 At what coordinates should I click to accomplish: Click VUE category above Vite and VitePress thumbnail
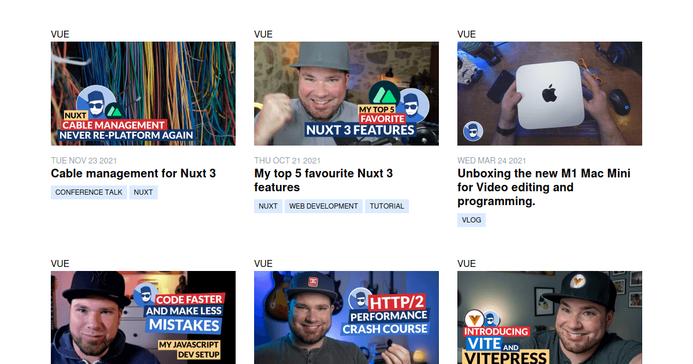point(467,263)
